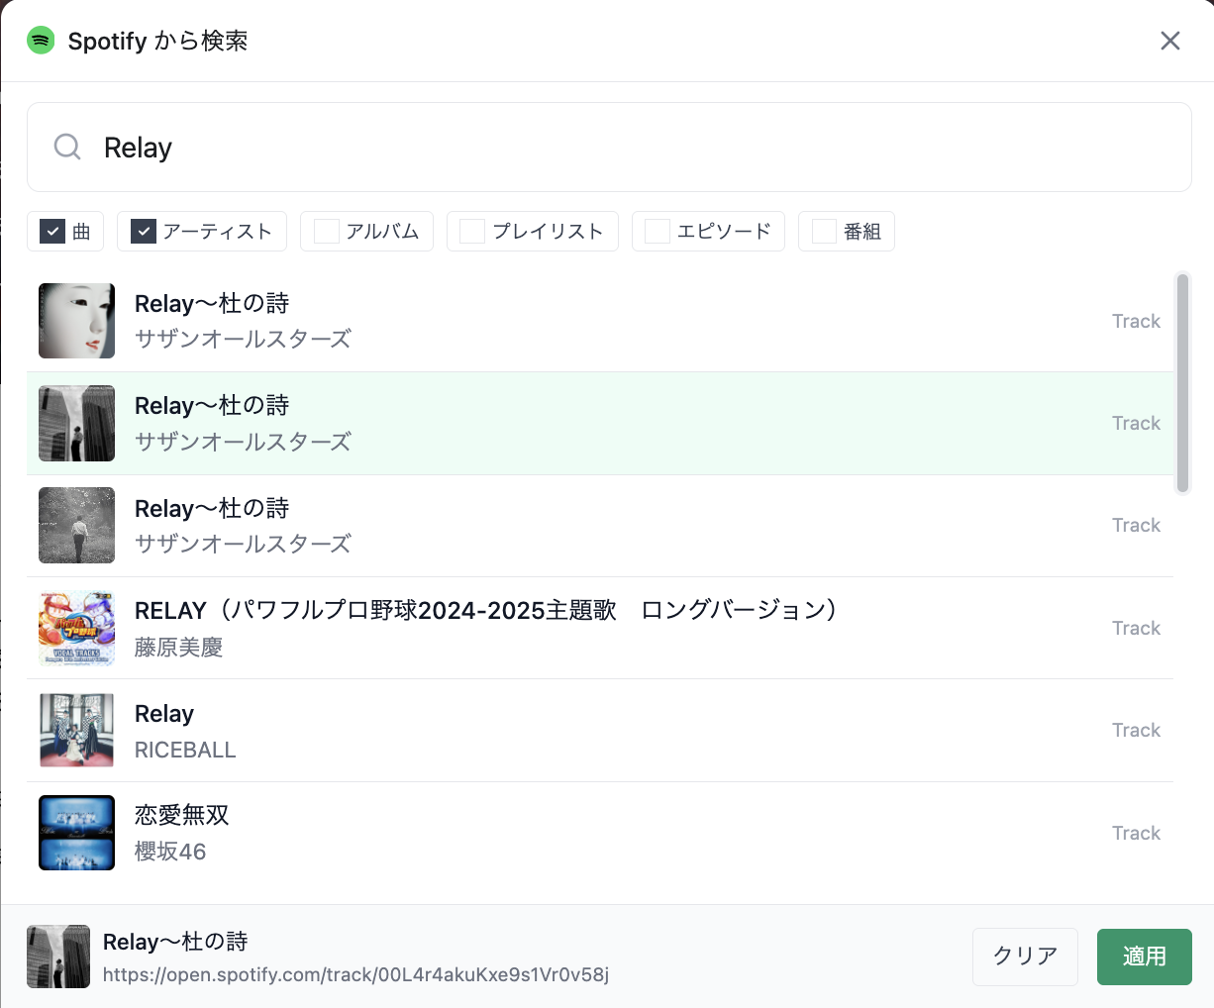Enable the 番組 filter checkbox
The height and width of the screenshot is (1008, 1214).
coord(824,232)
